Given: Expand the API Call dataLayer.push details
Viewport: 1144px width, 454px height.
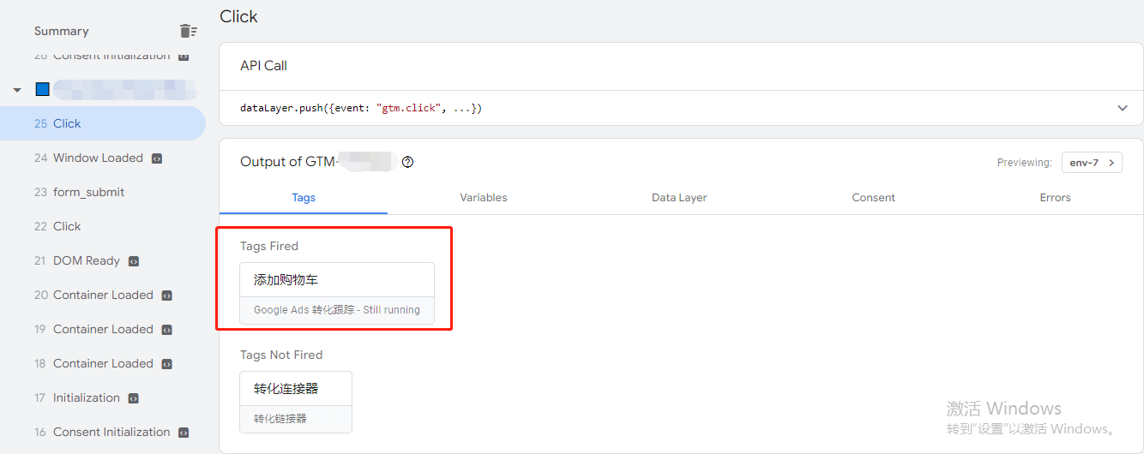Looking at the screenshot, I should tap(1122, 109).
